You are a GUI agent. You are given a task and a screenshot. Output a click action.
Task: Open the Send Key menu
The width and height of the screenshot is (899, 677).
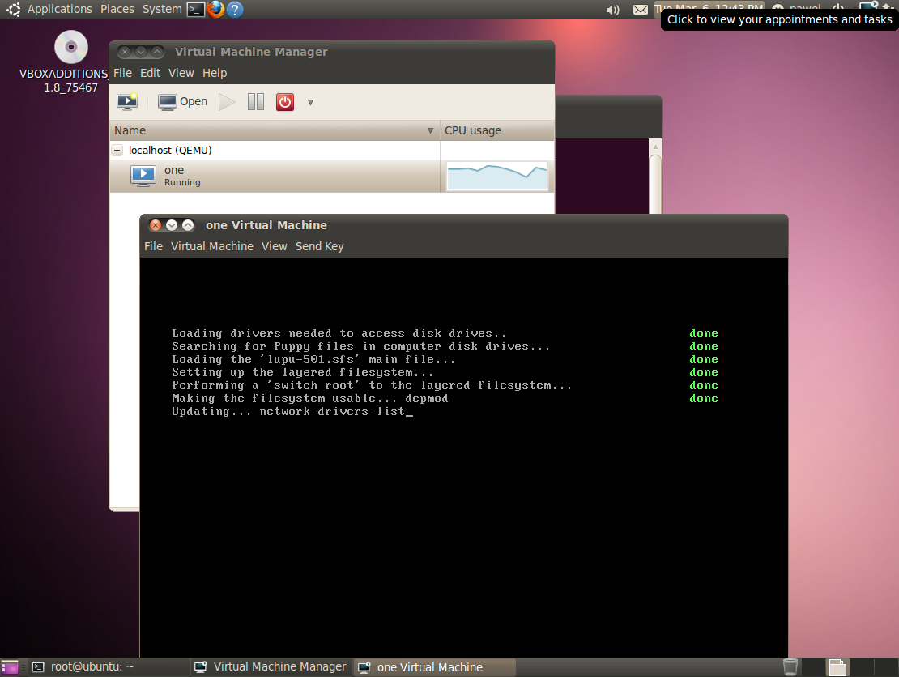pyautogui.click(x=319, y=246)
